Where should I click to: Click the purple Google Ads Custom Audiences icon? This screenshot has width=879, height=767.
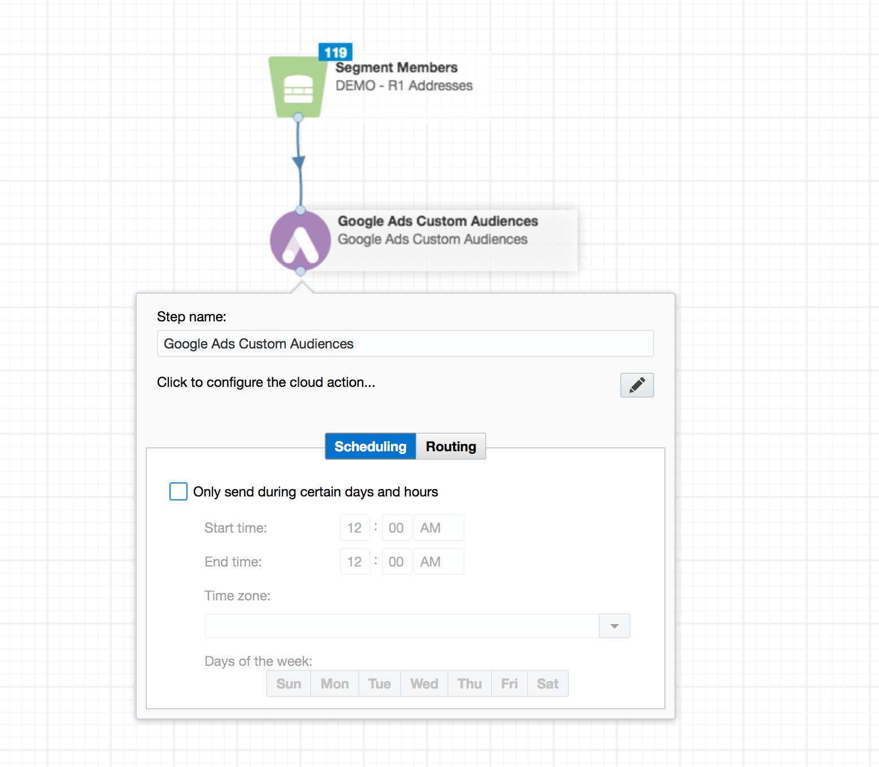(x=301, y=241)
